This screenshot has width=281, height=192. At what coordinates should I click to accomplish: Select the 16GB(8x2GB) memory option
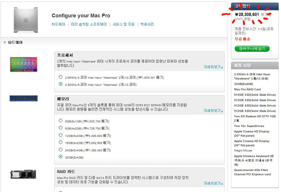point(61,142)
